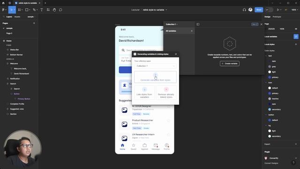Toggle sidebar icon in variables panel
The image size is (300, 169).
(x=198, y=24)
